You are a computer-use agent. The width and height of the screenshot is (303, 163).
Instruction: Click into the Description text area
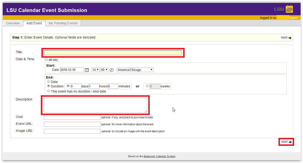[x=96, y=105]
